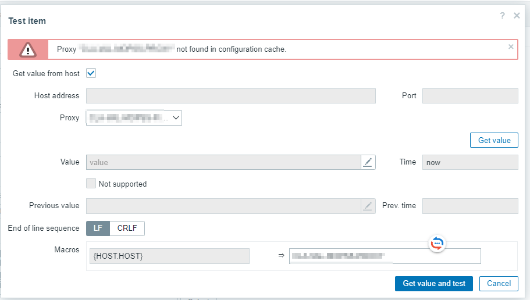
Task: Uncheck Get value from host checkbox
Action: click(x=91, y=74)
